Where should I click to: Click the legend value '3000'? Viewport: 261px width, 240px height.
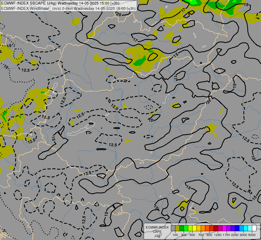click(x=243, y=235)
